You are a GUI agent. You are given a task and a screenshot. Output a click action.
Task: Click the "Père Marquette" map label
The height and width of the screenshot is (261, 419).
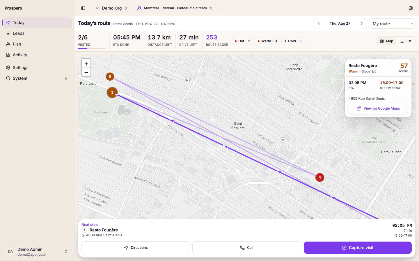coord(294,67)
